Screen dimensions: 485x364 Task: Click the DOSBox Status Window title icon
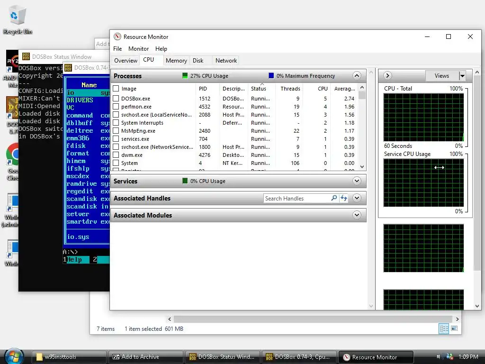tap(26, 57)
